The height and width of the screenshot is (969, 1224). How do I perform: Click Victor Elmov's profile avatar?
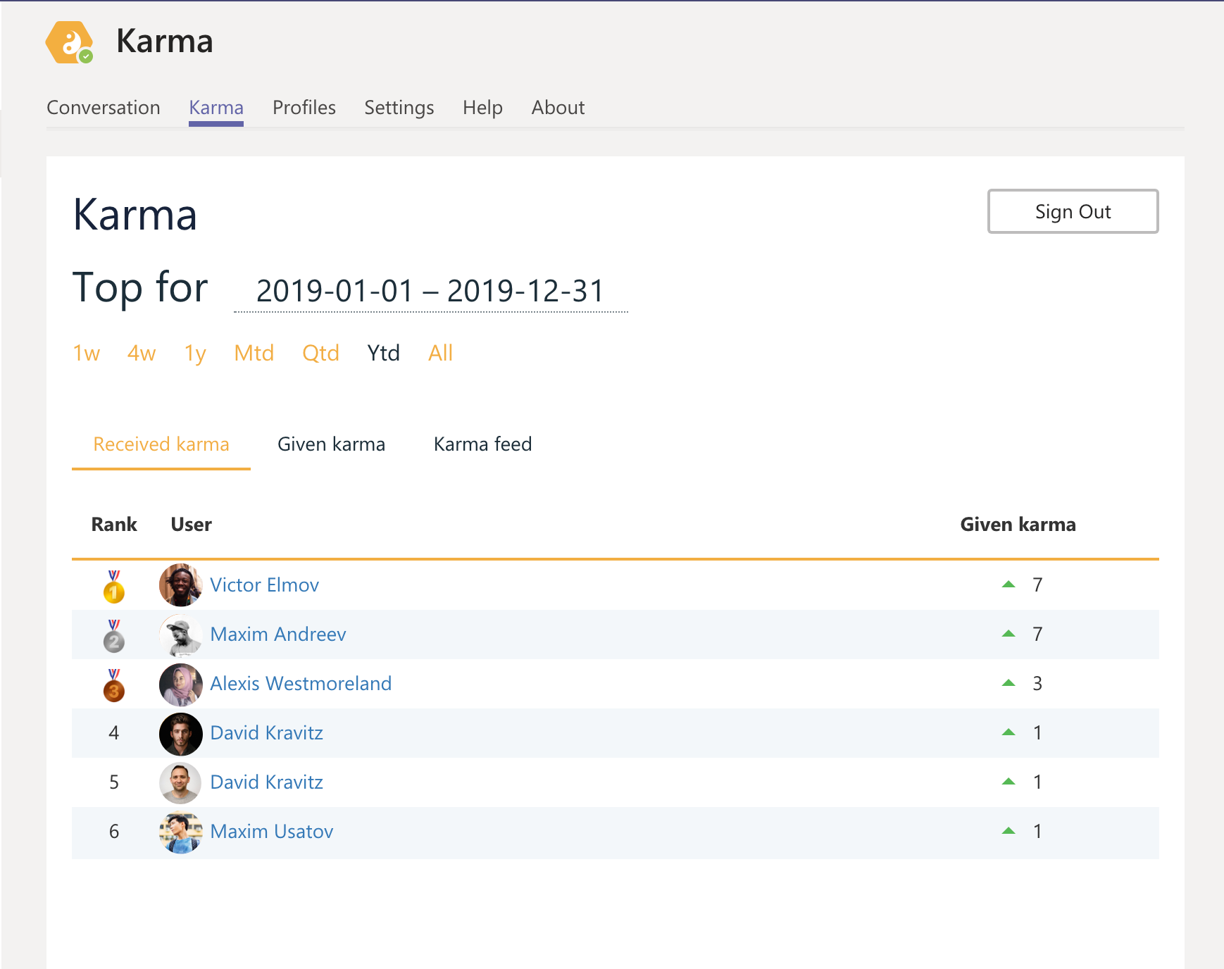(x=180, y=585)
